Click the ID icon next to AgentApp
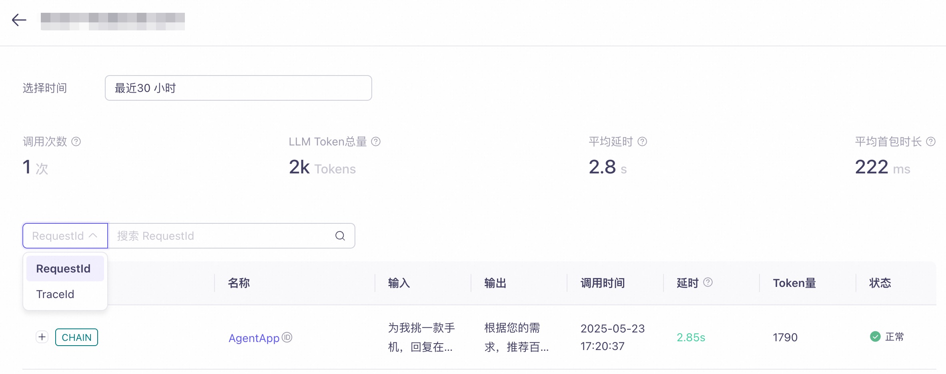This screenshot has height=374, width=946. (x=287, y=337)
